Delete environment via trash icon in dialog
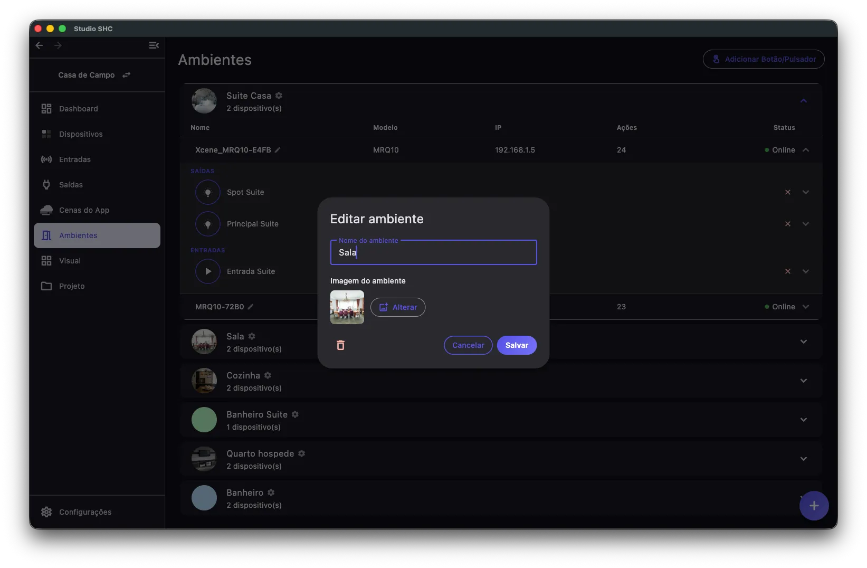The image size is (867, 568). coord(340,345)
